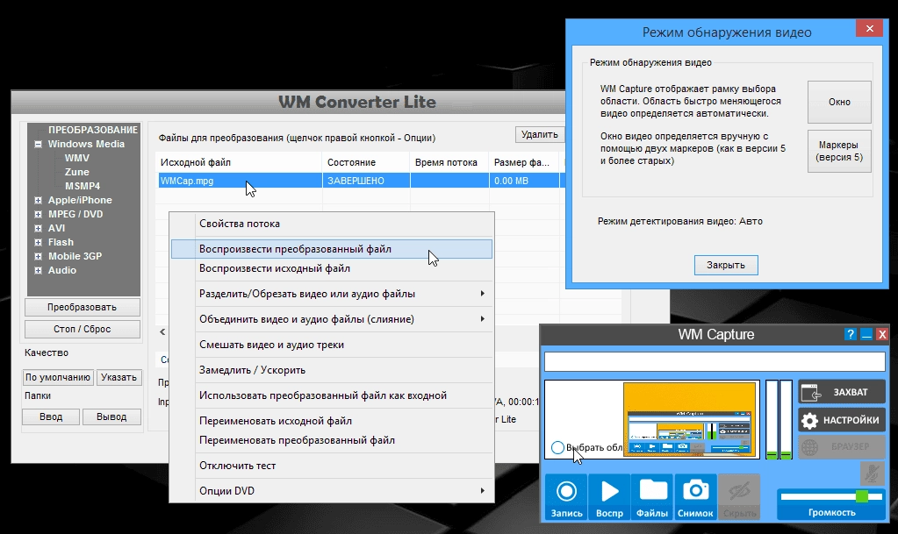Close the Режим обнаружения видео dialog
This screenshot has width=898, height=534.
point(869,28)
